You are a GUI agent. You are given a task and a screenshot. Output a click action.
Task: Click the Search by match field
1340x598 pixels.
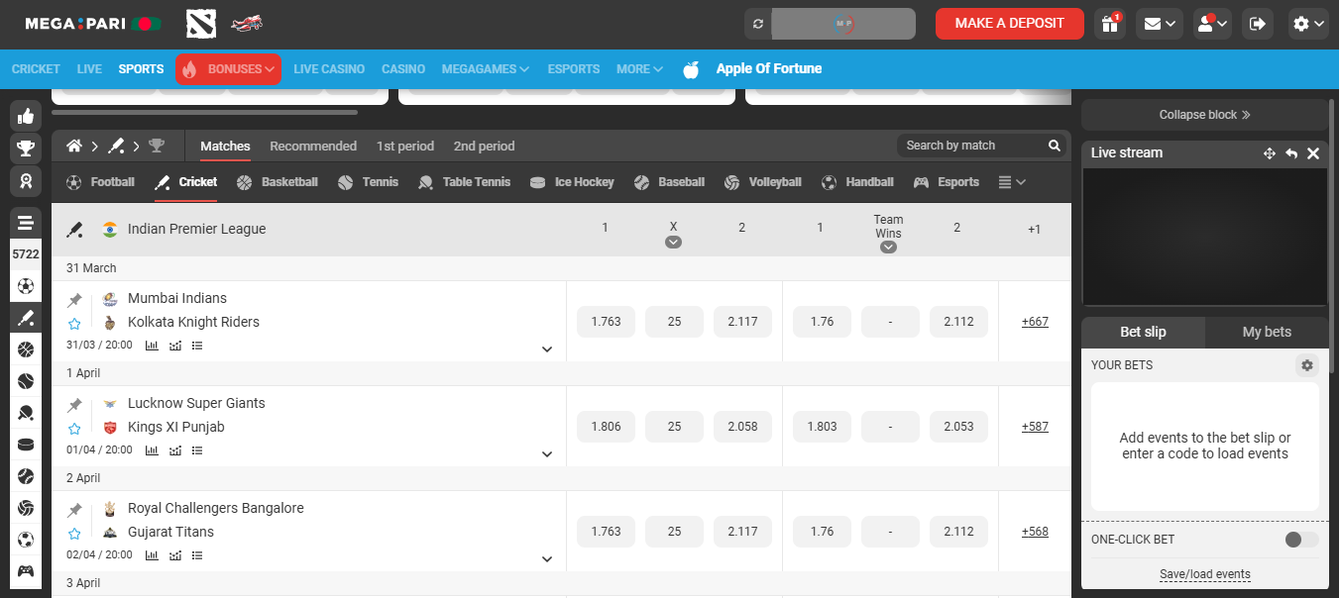pyautogui.click(x=971, y=146)
